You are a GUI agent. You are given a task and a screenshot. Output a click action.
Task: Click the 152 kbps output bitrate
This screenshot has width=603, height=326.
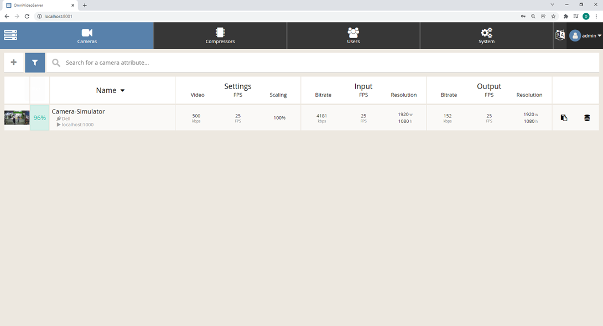pos(448,118)
